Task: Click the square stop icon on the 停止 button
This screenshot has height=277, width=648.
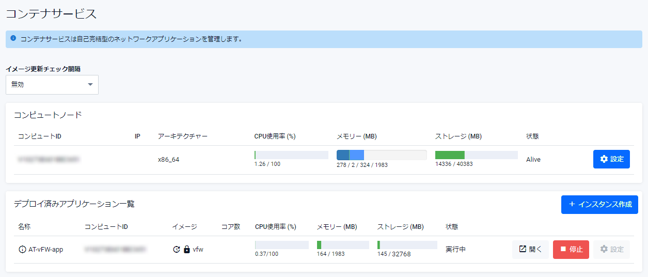Action: click(563, 249)
